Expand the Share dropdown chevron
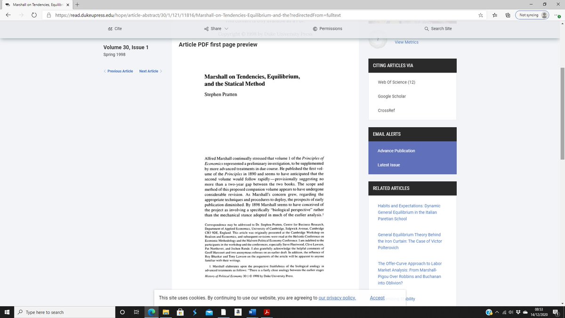 tap(226, 28)
